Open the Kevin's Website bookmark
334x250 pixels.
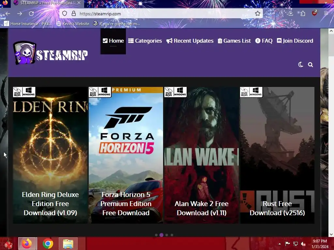(x=73, y=23)
